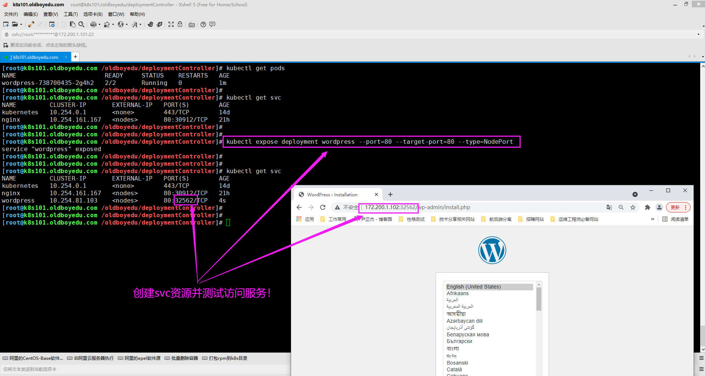Screen dimensions: 705x376
Task: Show hidden bookmarks with the double chevron
Action: coord(653,219)
